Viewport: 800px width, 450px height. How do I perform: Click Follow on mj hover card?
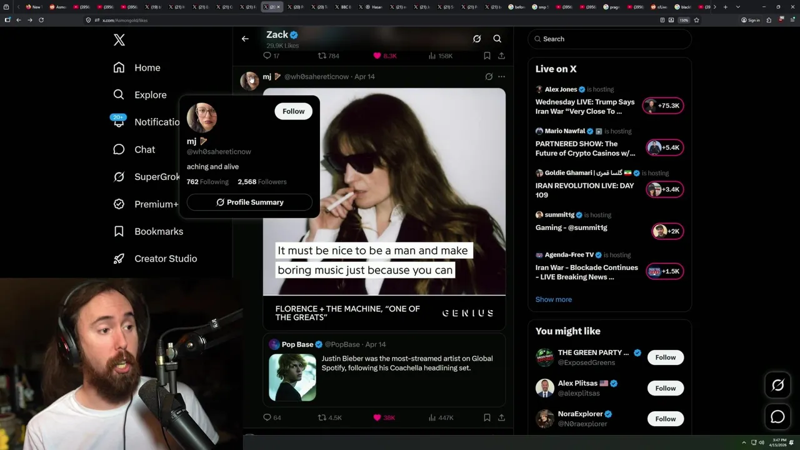[293, 111]
